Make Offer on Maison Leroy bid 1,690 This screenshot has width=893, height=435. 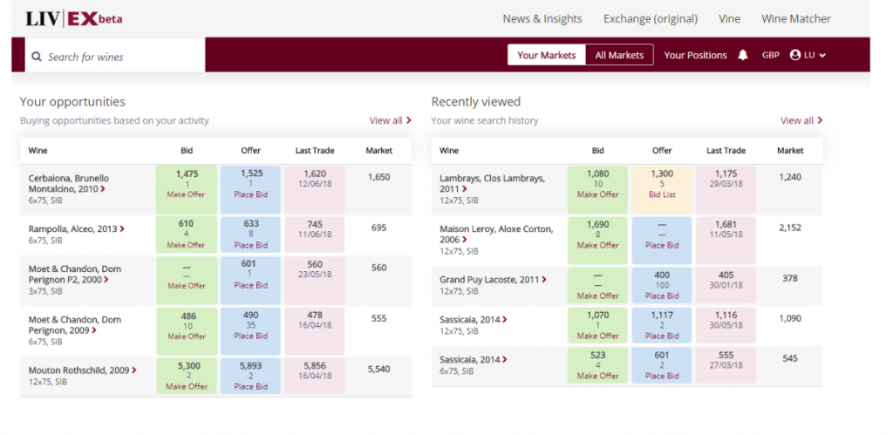[x=598, y=245]
